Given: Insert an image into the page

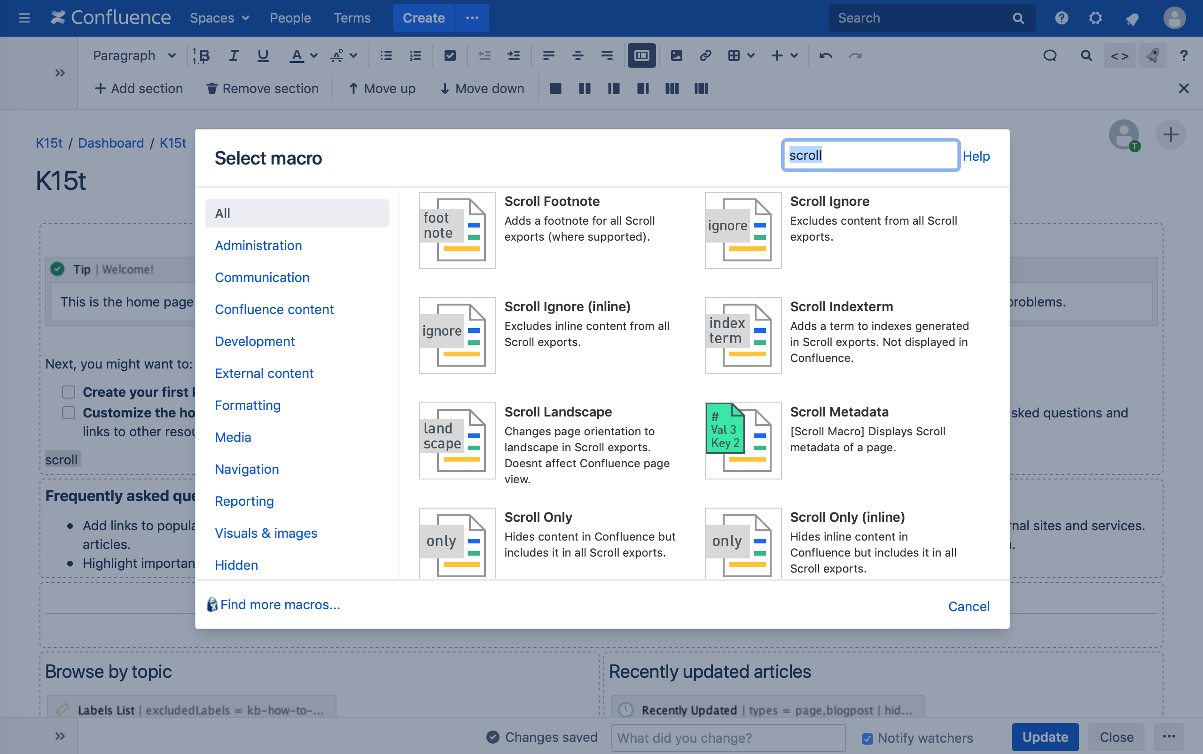Looking at the screenshot, I should coord(677,55).
